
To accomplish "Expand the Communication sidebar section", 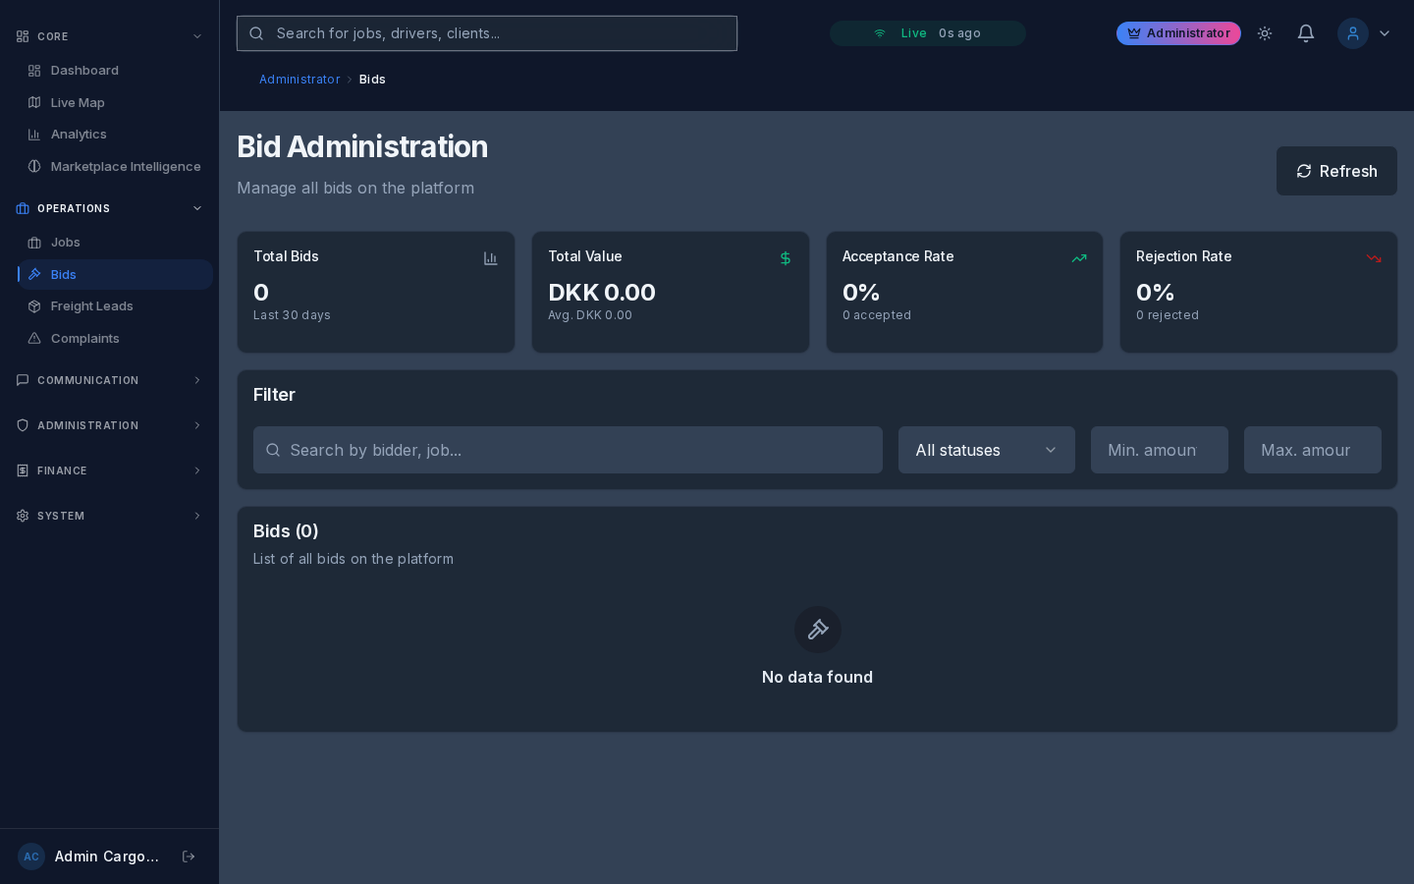I will [x=108, y=380].
